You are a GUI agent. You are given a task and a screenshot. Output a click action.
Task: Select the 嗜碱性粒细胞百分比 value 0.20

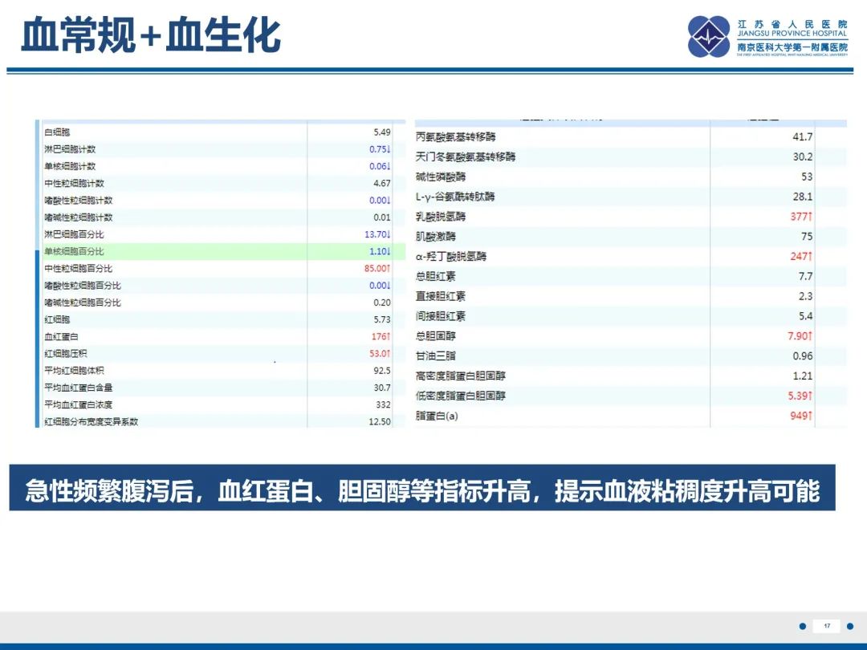coord(381,303)
